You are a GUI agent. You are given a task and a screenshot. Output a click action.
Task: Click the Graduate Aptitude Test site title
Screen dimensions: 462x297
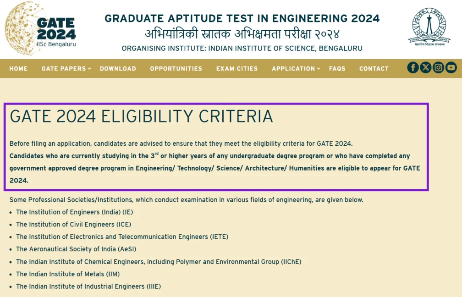click(x=242, y=19)
